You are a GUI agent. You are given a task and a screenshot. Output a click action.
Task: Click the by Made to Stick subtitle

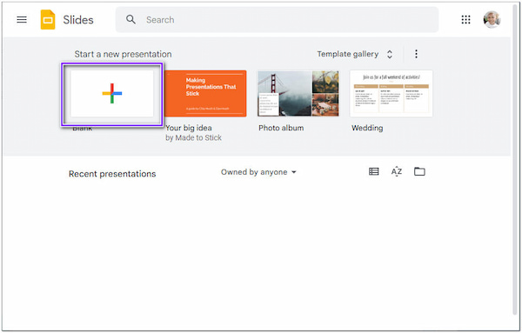coord(193,137)
